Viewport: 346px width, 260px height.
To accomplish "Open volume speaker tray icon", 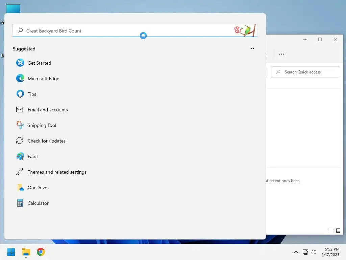I will pyautogui.click(x=313, y=252).
